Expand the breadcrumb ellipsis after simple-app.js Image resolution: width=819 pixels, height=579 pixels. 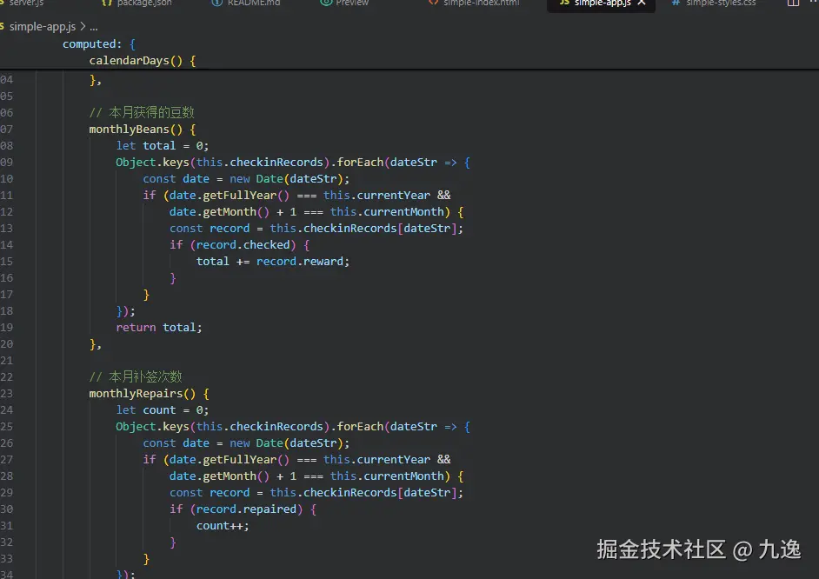click(94, 27)
